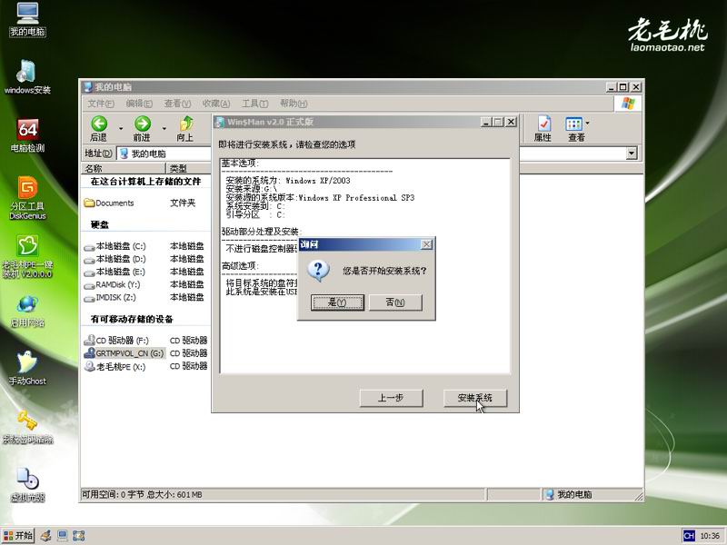The height and width of the screenshot is (545, 727).
Task: Click the 系统安装到: C: line
Action: pyautogui.click(x=255, y=206)
